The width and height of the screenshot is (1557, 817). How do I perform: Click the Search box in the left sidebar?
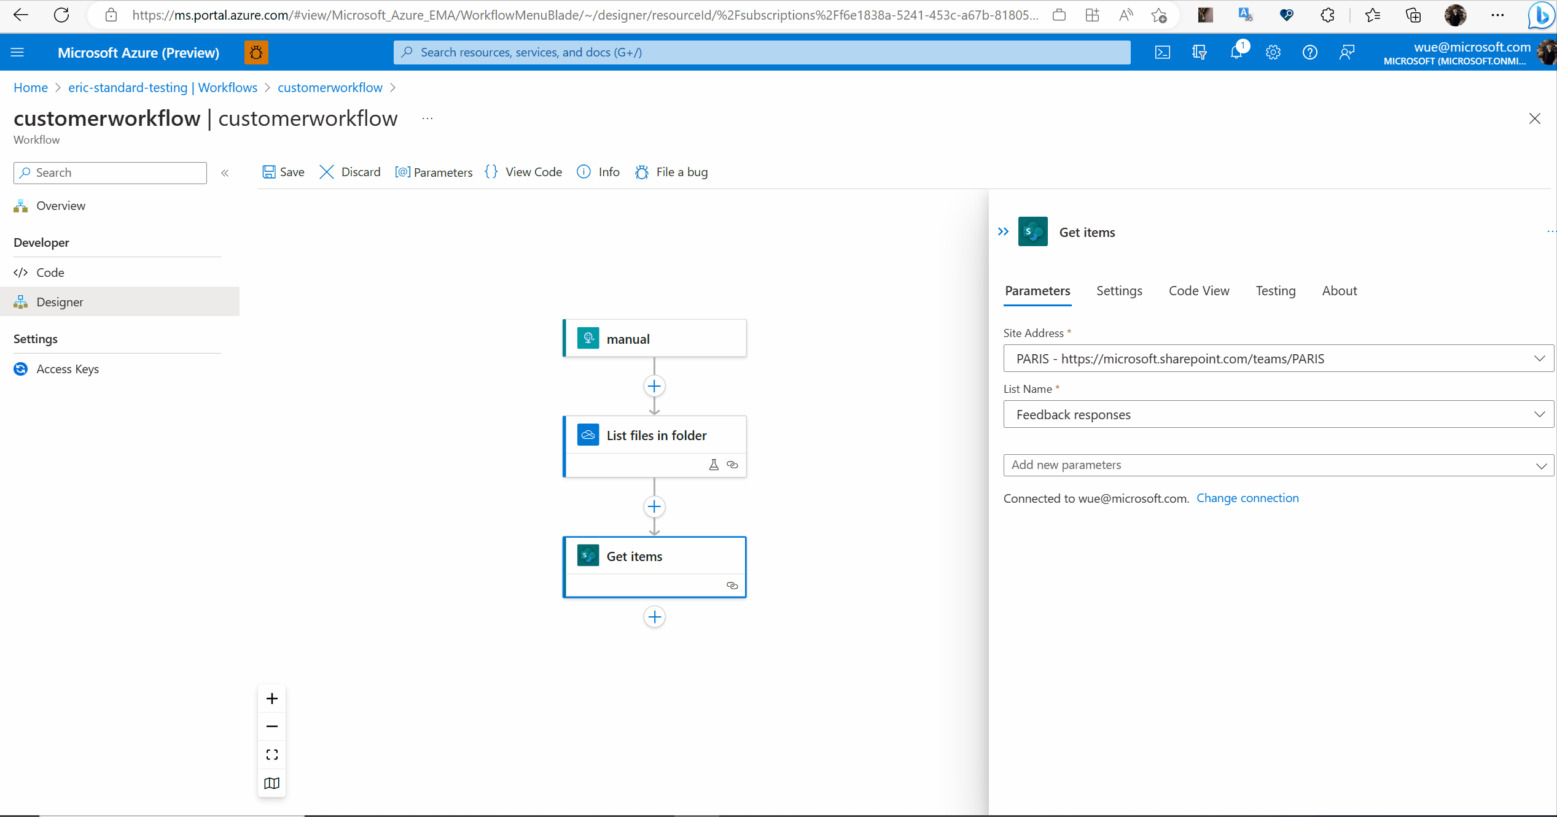coord(109,172)
